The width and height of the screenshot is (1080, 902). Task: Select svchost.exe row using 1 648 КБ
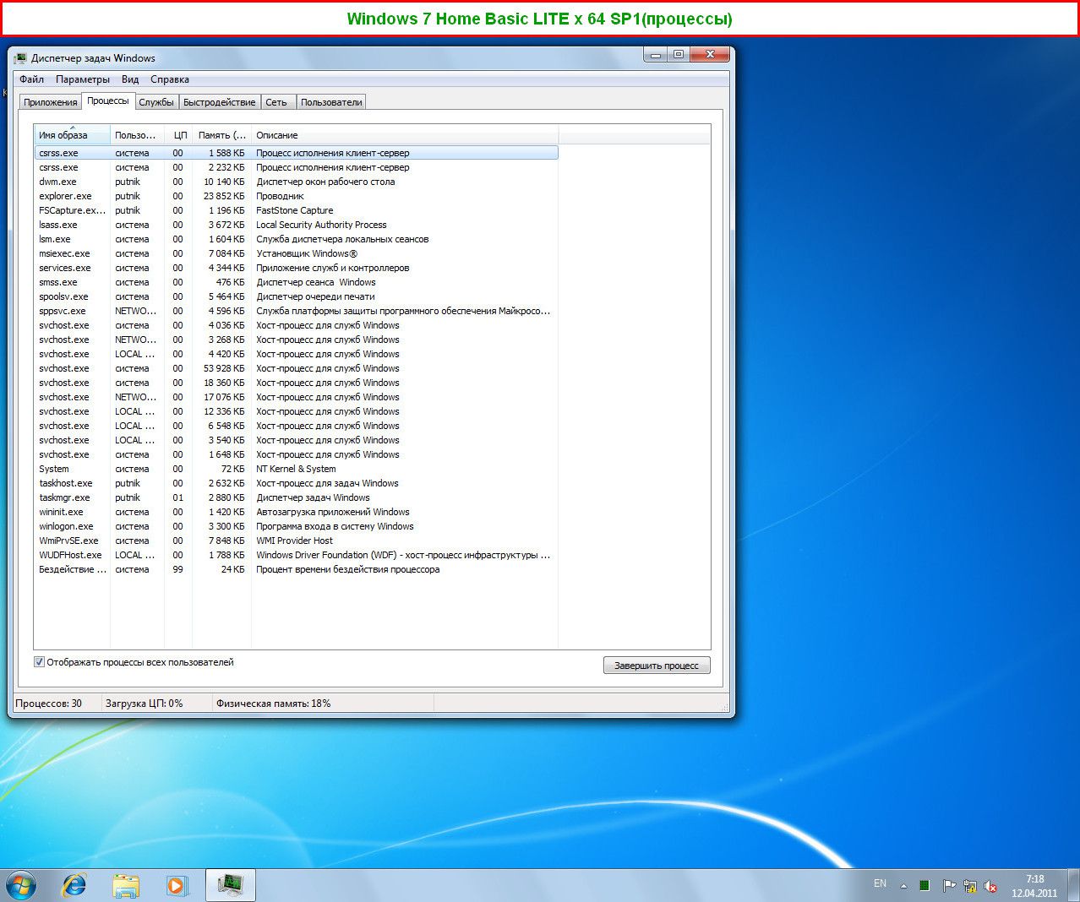(x=296, y=454)
